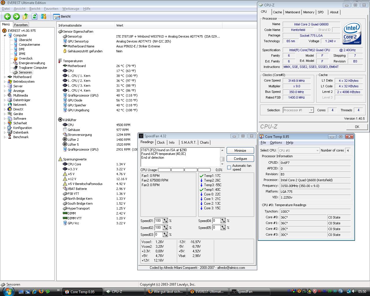
Task: Click the folder Up icon in EVEREST toolbar
Action: pos(25,16)
